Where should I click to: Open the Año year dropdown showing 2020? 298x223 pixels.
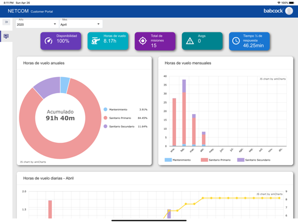37,24
